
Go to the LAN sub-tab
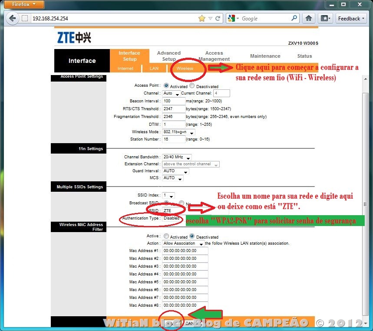pyautogui.click(x=154, y=69)
